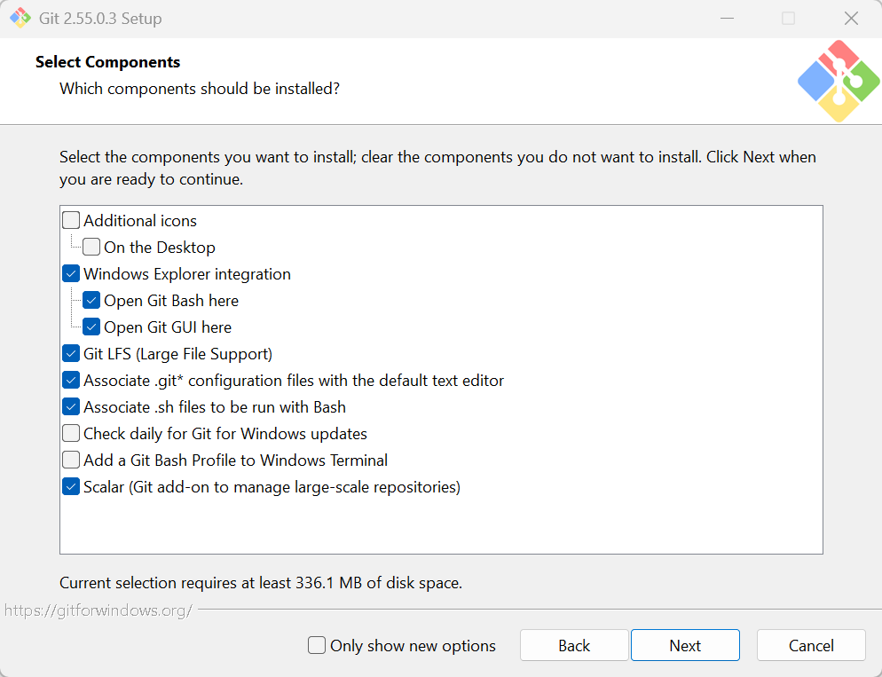
Task: Close the Git Setup window
Action: pos(851,18)
